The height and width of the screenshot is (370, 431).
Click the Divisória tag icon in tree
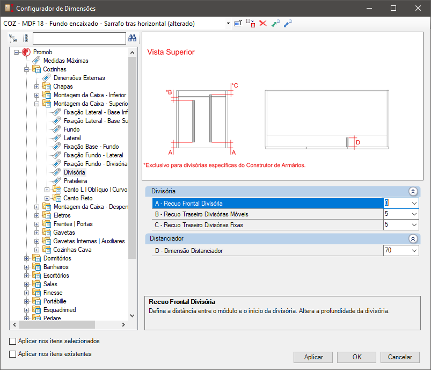[x=57, y=172]
